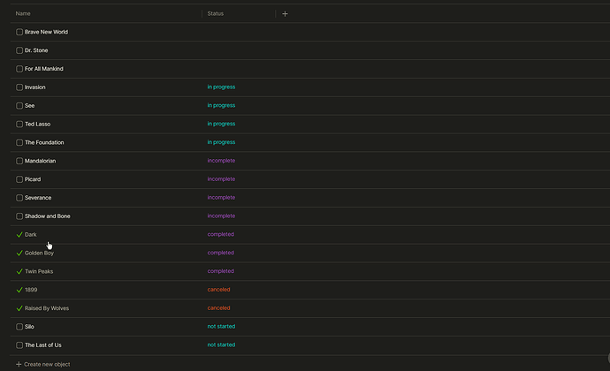Set a status for Brave New World
The width and height of the screenshot is (610, 371).
pyautogui.click(x=239, y=32)
